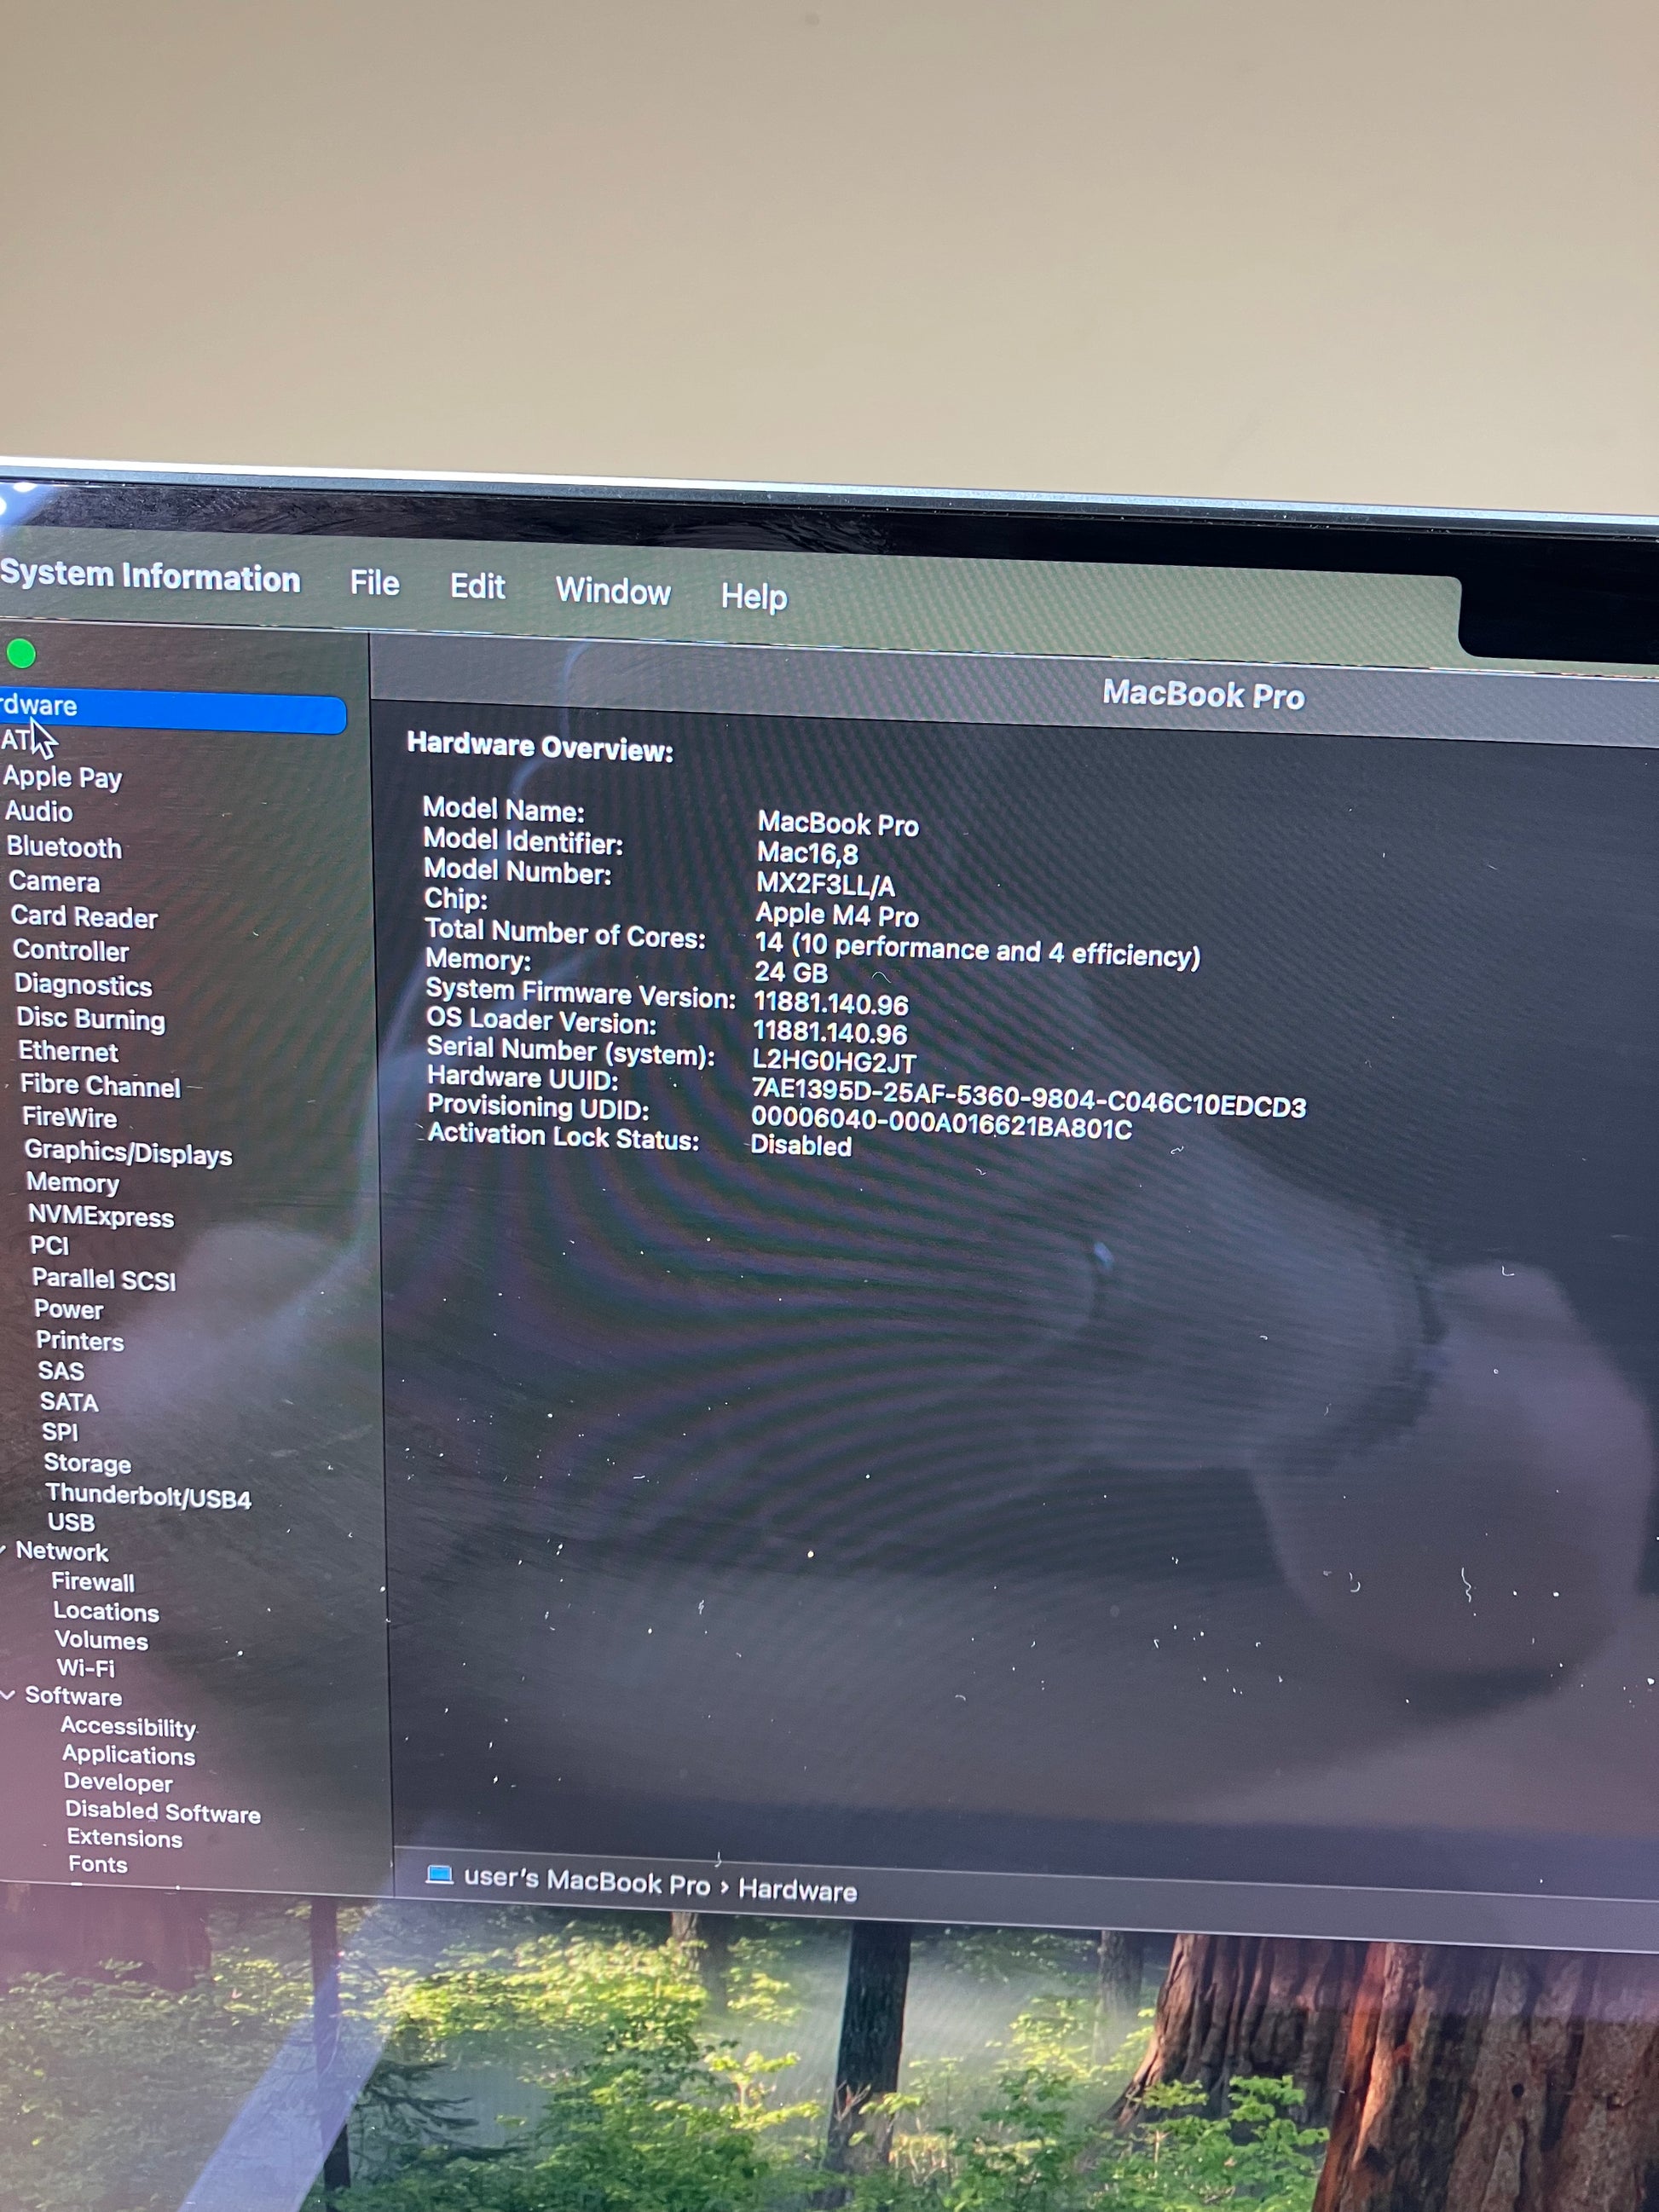Select Diagnostics in the sidebar
Screen dimensions: 1659x2212
click(x=83, y=985)
